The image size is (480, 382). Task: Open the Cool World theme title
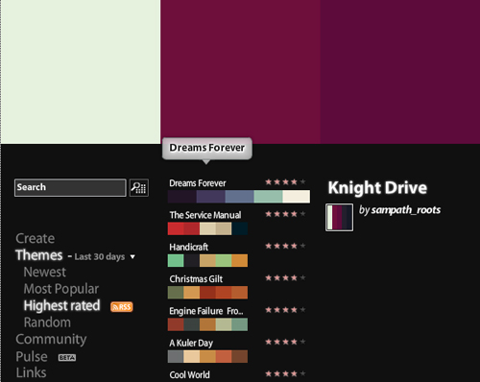(x=189, y=374)
